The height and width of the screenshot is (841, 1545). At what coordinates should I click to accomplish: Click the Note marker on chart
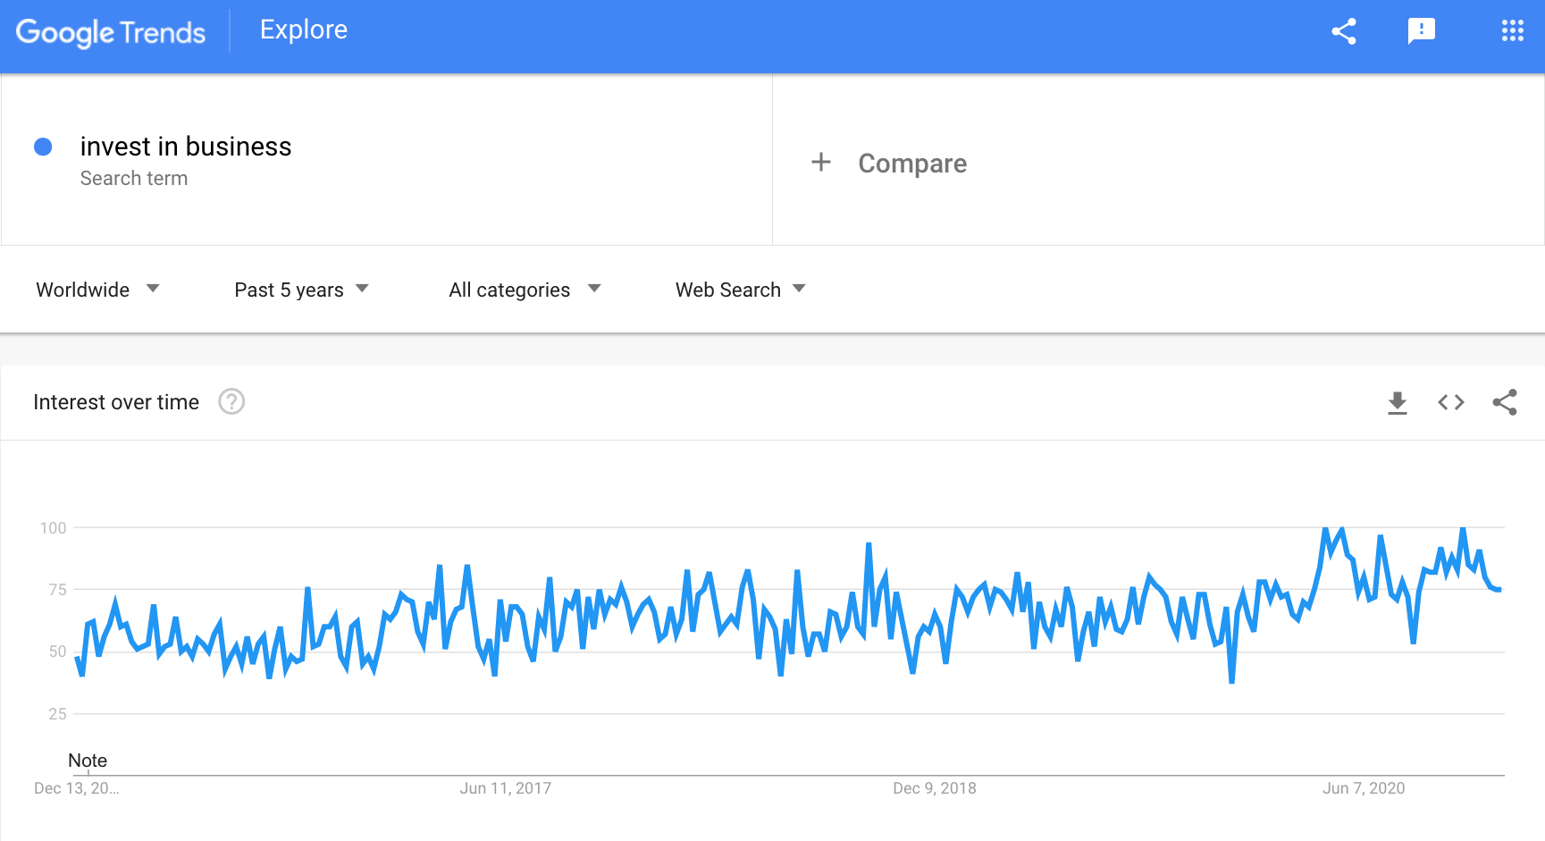point(88,761)
